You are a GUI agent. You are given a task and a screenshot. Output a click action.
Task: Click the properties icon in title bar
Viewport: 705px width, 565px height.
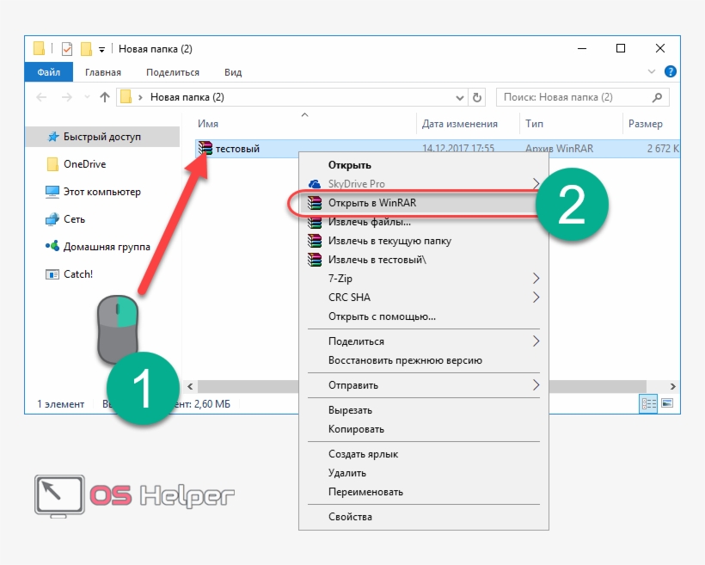(x=67, y=48)
